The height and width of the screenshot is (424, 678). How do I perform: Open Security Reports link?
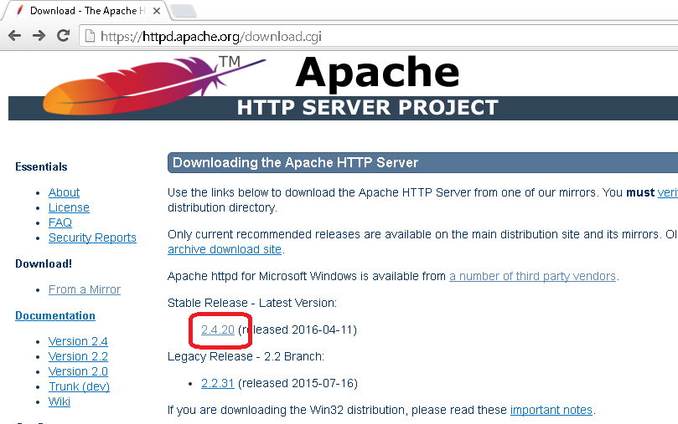click(92, 238)
